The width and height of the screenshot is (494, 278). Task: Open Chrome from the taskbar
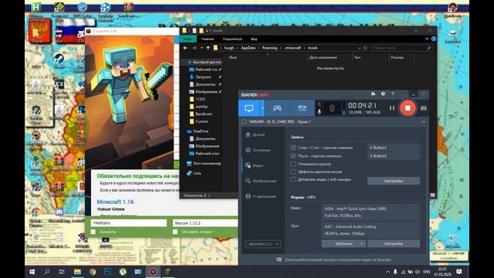(93, 271)
